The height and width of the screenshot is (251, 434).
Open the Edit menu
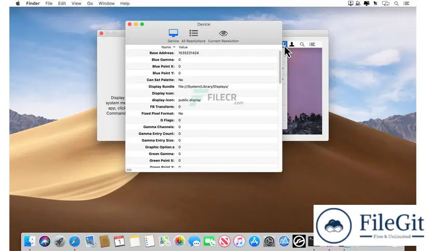pos(62,3)
